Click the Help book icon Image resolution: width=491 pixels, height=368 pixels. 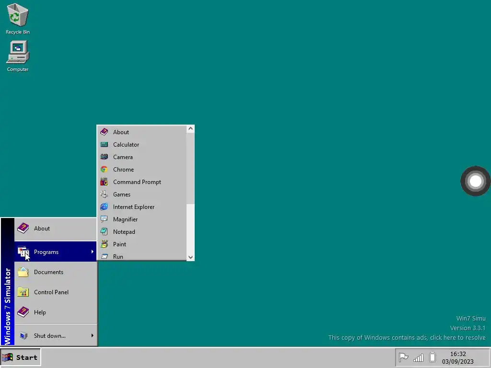click(23, 312)
